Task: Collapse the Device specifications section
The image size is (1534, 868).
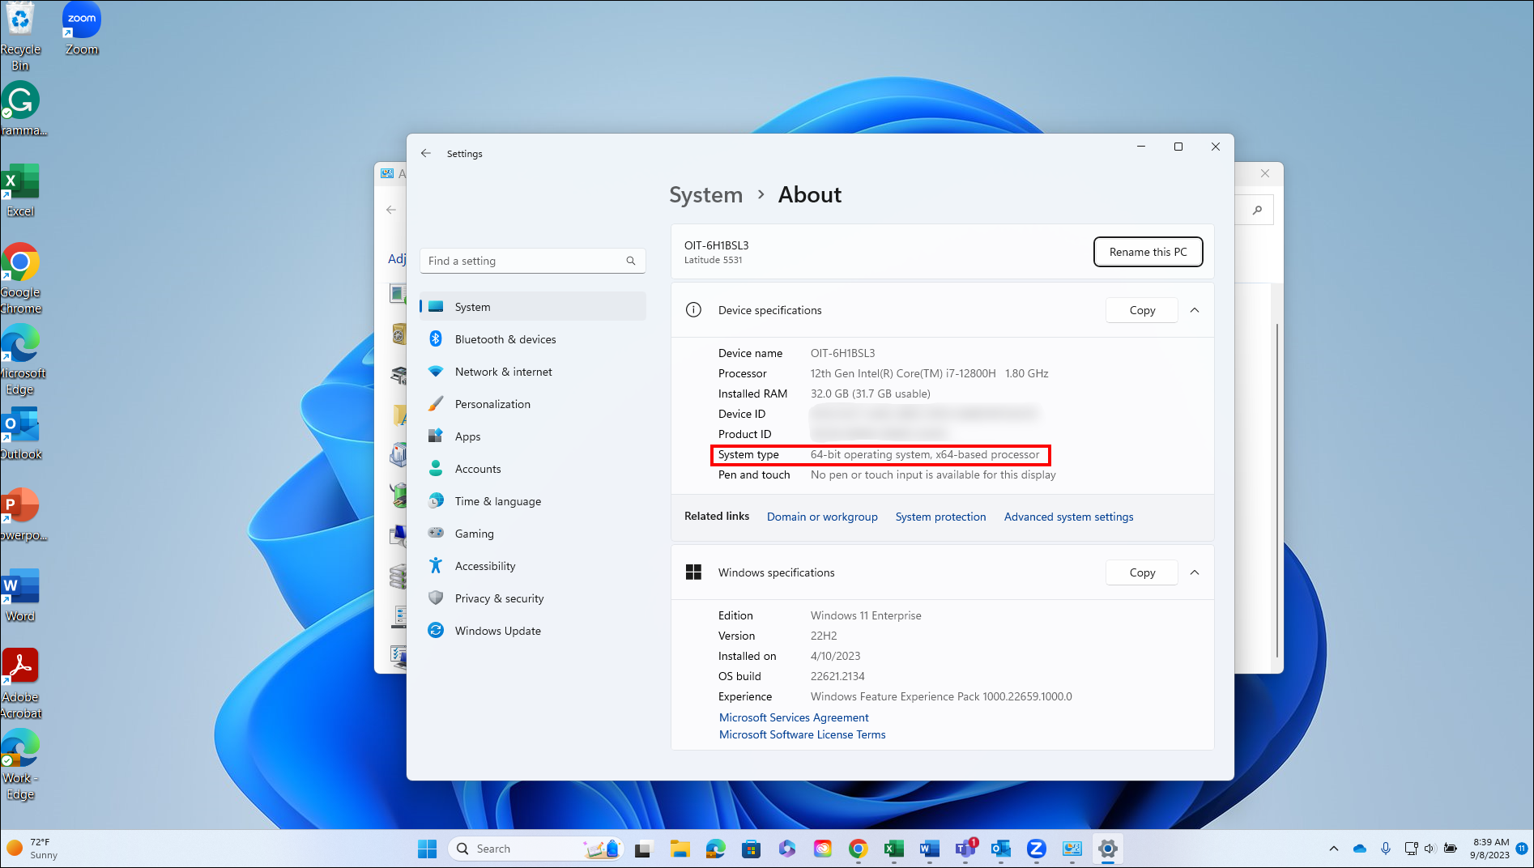Action: point(1195,310)
